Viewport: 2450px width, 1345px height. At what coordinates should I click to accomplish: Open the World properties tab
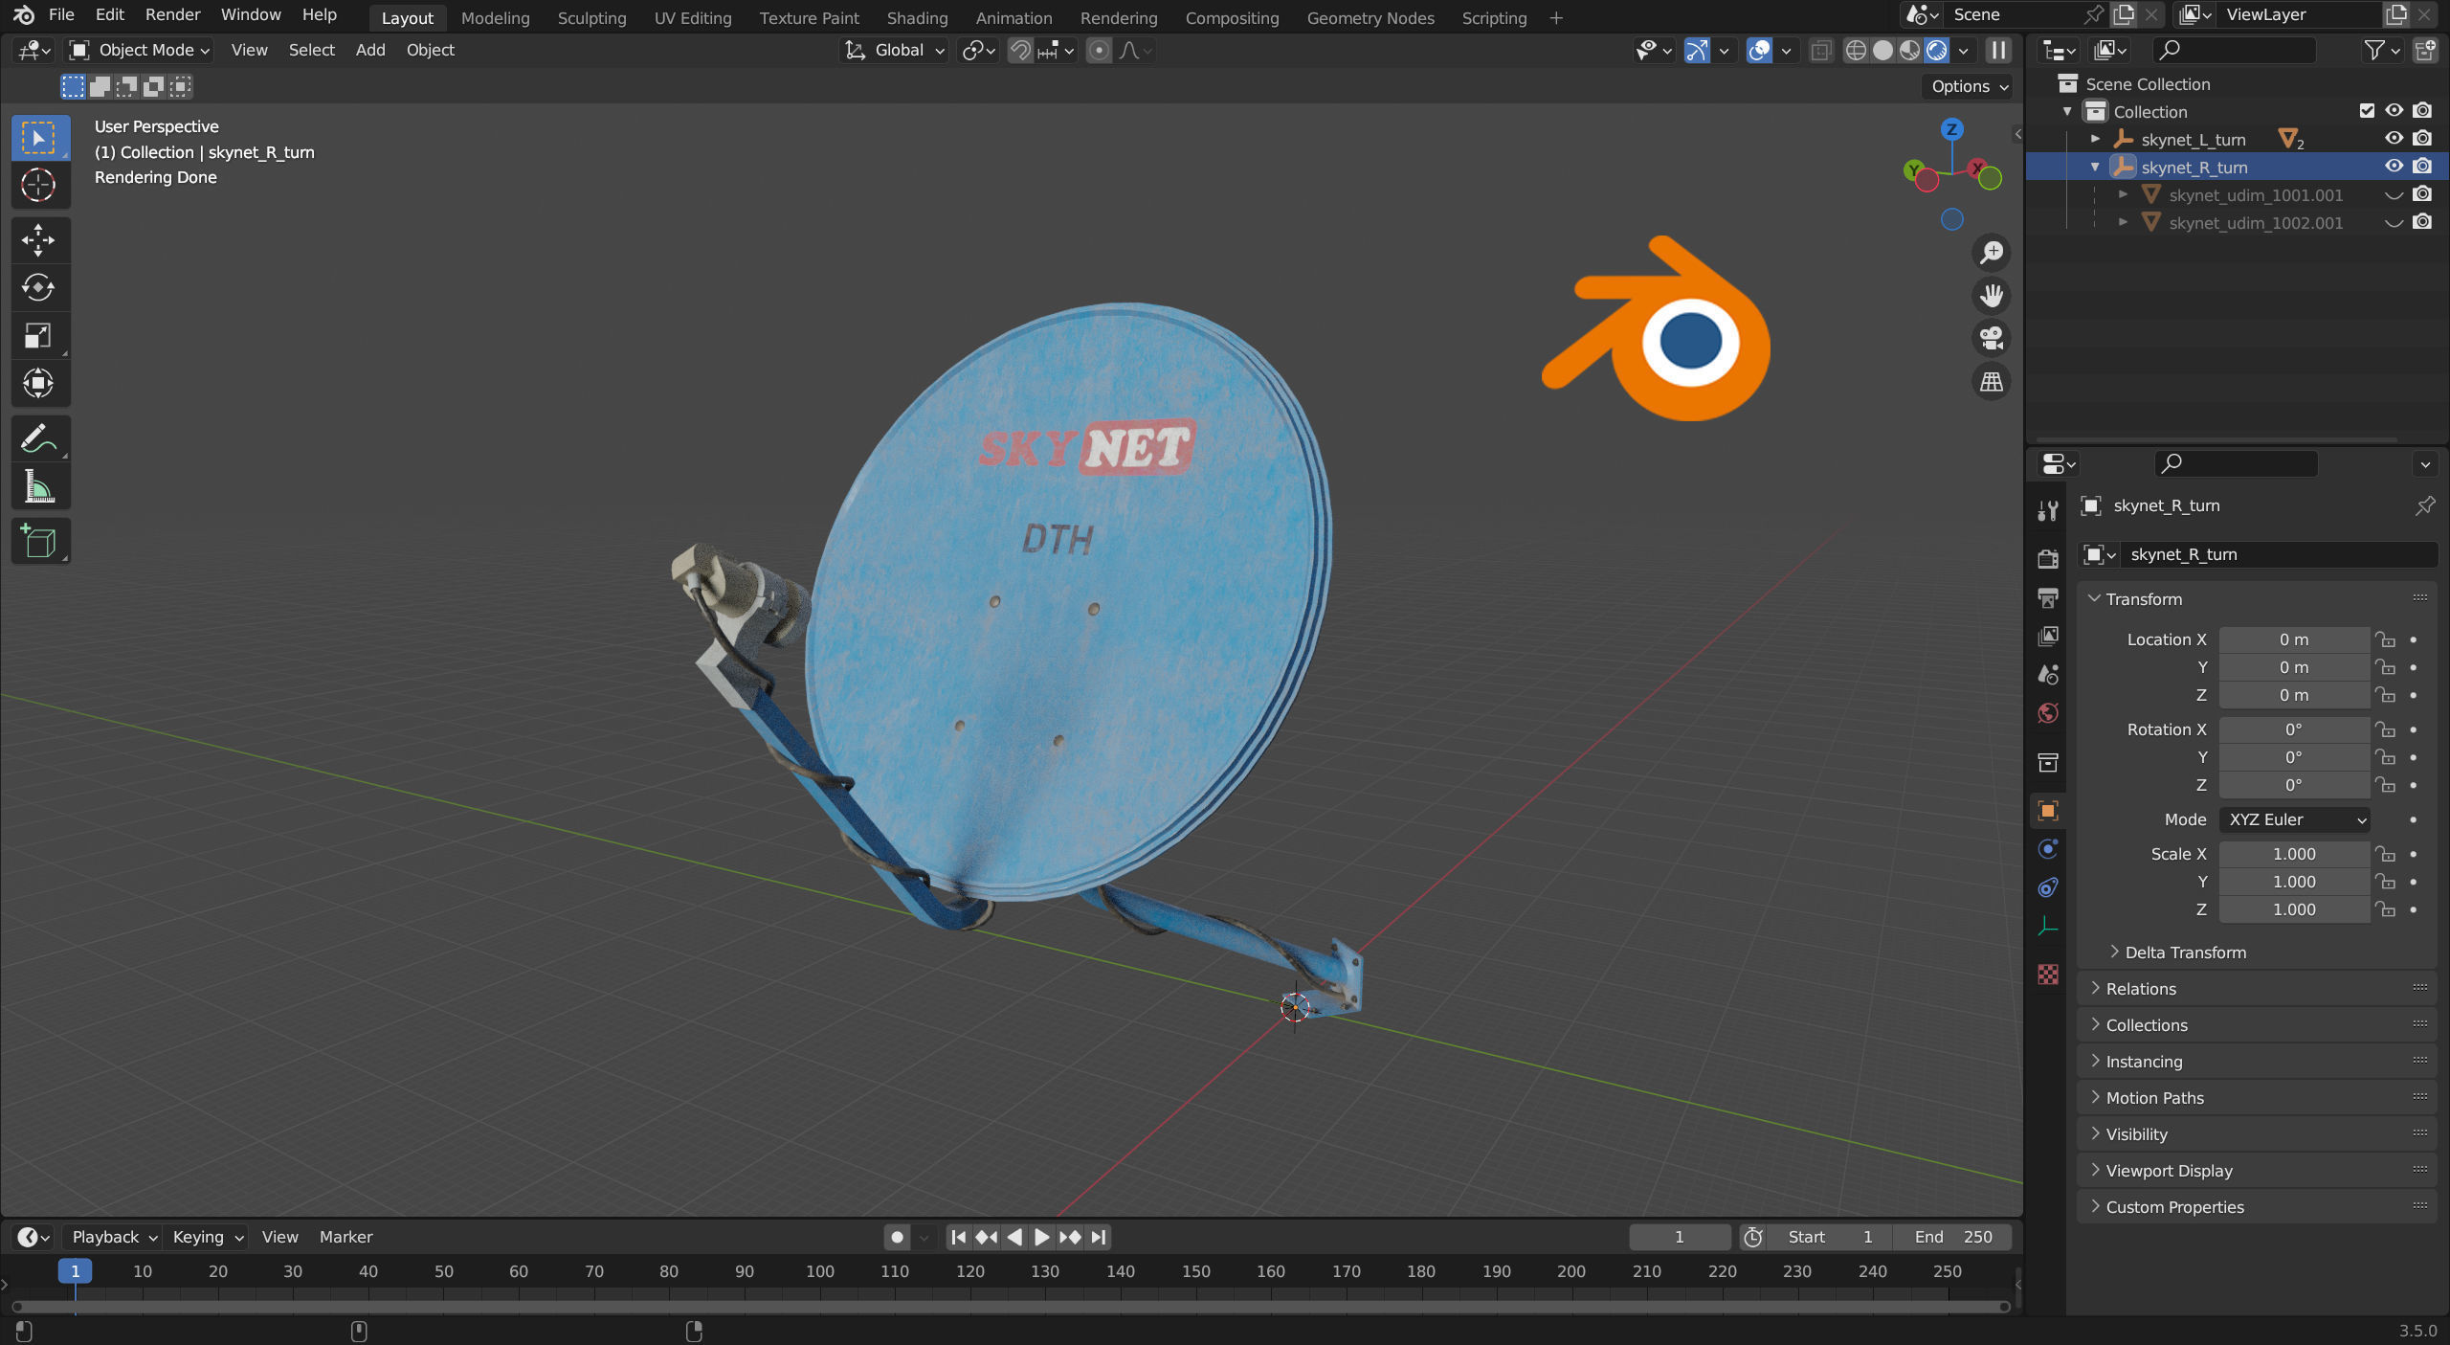(2048, 713)
